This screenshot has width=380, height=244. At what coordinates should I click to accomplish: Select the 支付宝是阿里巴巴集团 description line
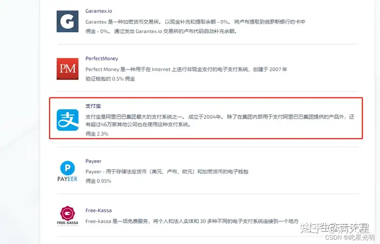point(220,116)
